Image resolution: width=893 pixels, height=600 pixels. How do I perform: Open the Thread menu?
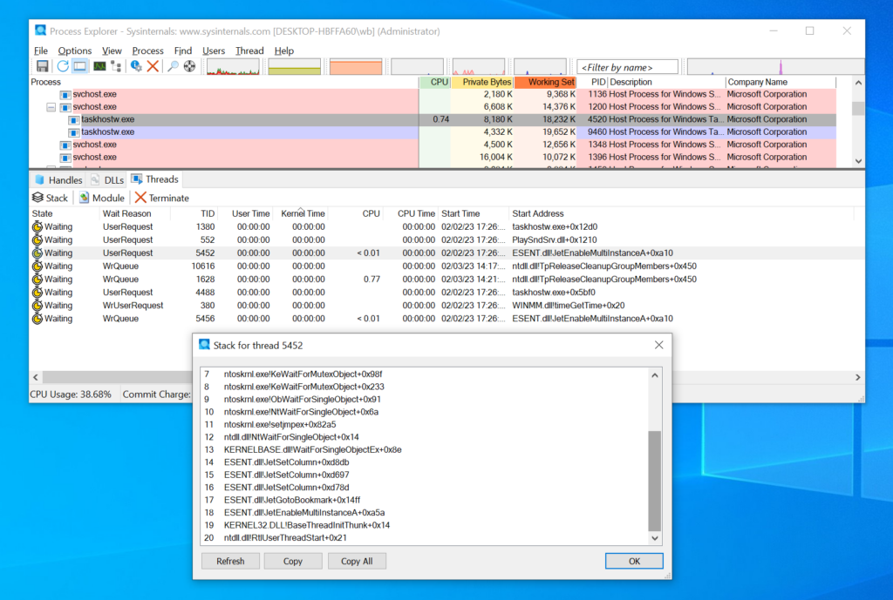[x=249, y=51]
